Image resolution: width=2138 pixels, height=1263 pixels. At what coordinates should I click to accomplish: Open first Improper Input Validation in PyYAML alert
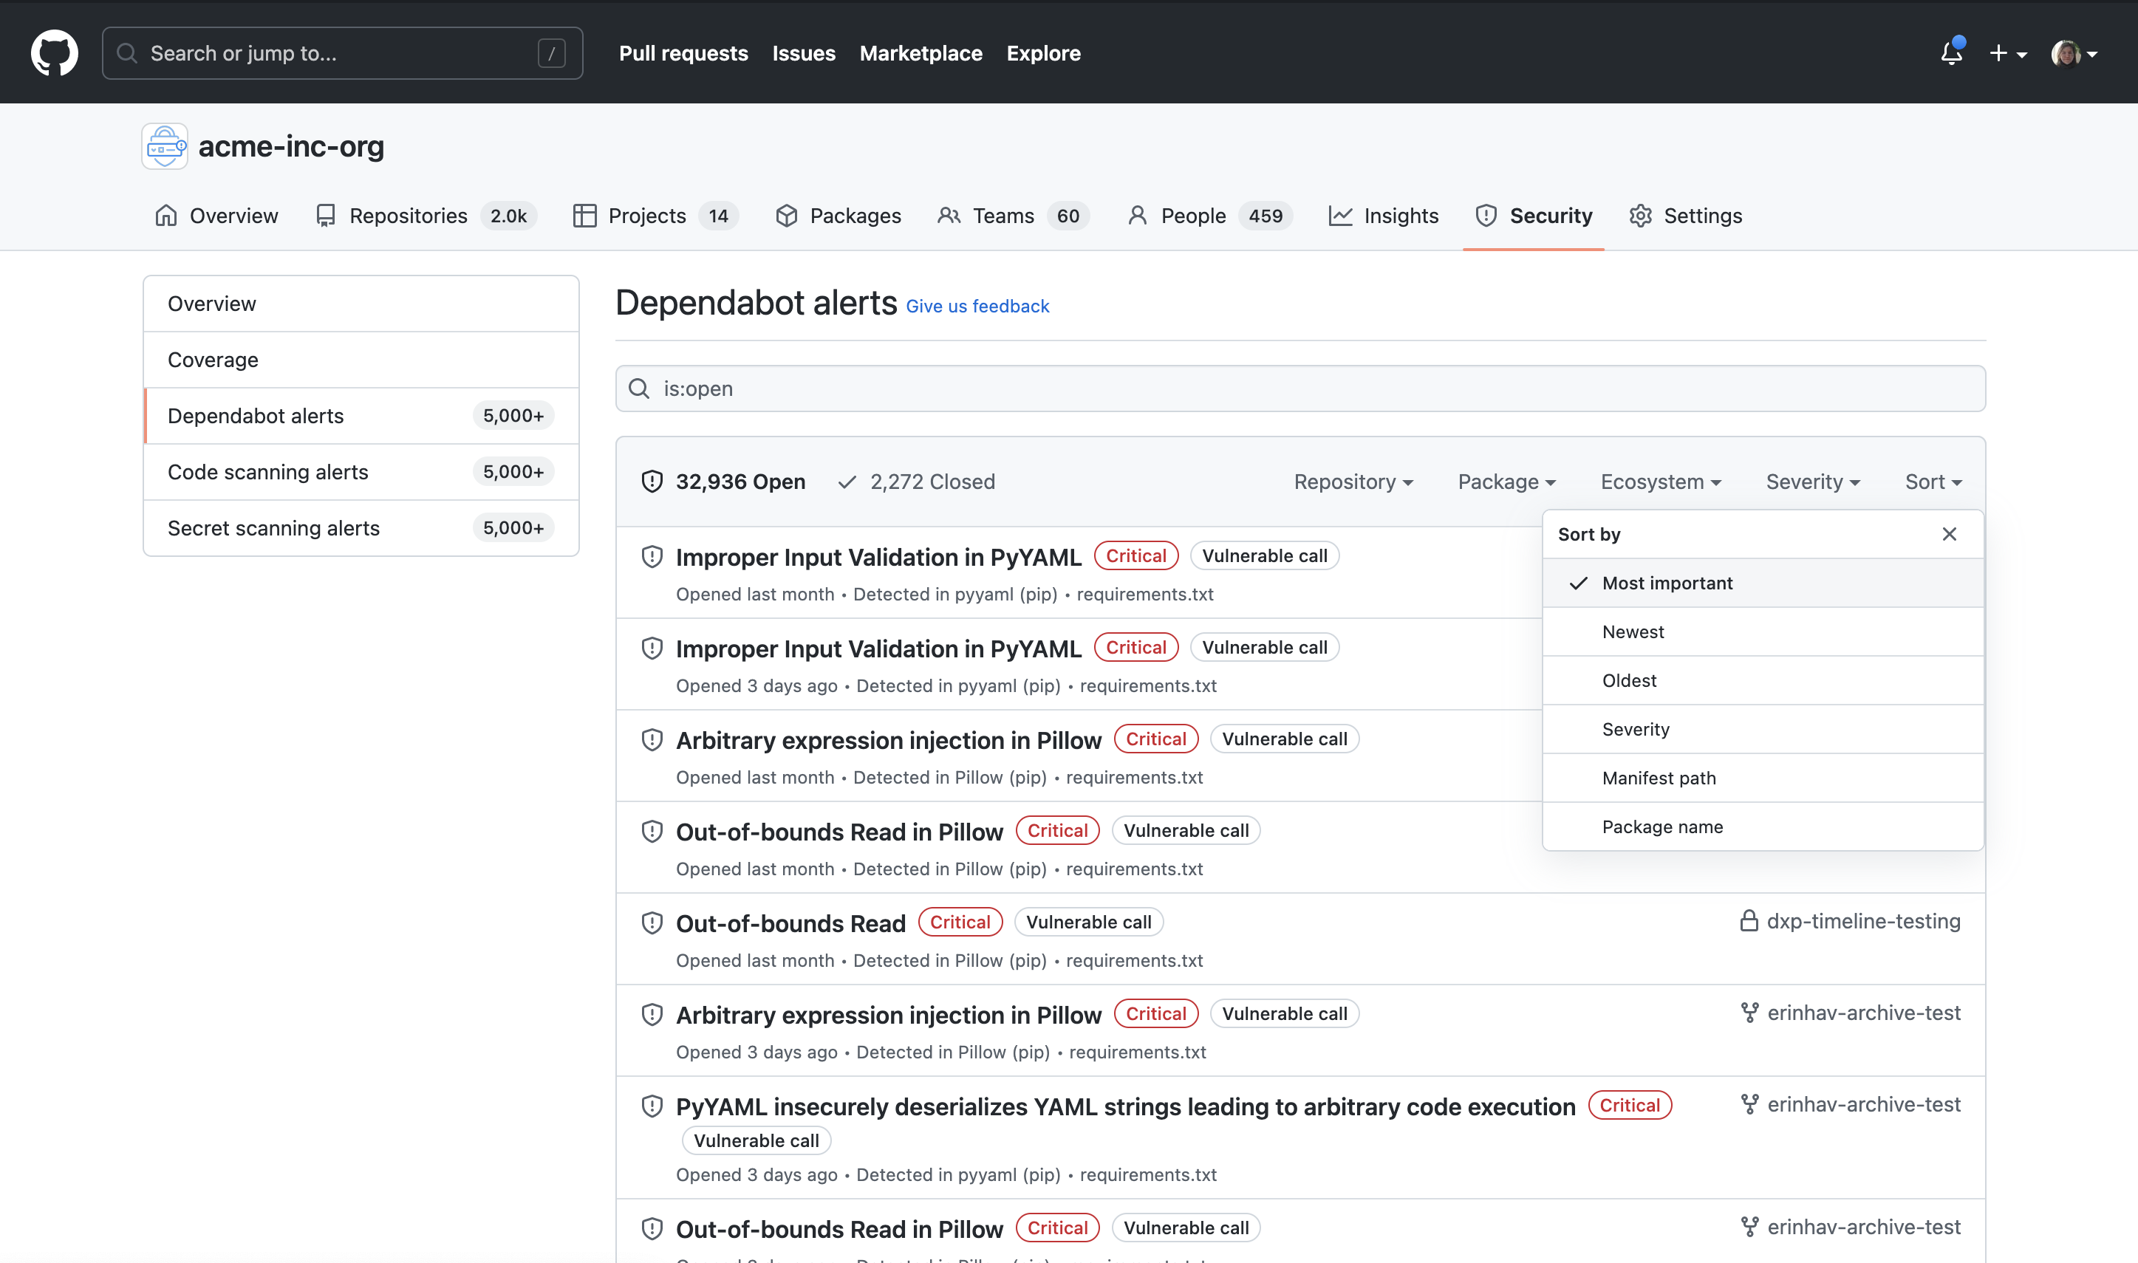point(878,558)
